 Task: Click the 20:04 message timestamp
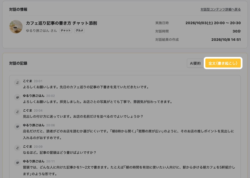[x=38, y=111]
